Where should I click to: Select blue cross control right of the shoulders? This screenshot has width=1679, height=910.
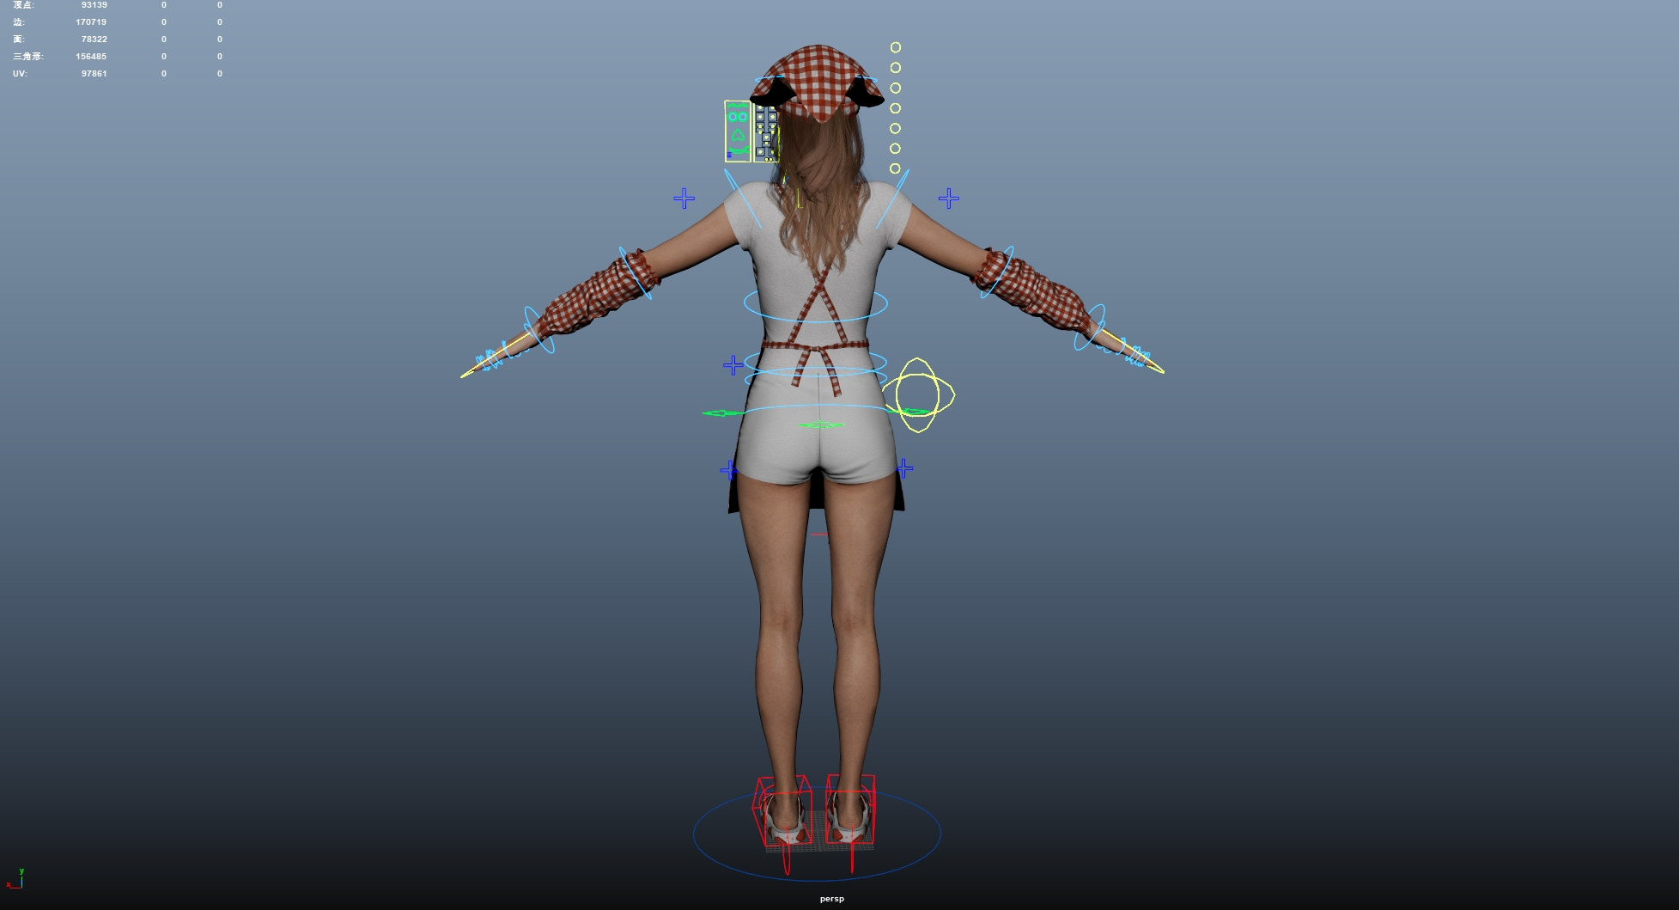pos(948,198)
